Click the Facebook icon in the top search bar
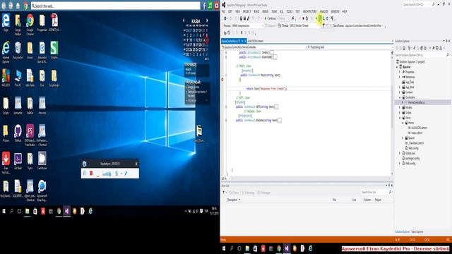This screenshot has height=254, width=452. click(x=204, y=6)
